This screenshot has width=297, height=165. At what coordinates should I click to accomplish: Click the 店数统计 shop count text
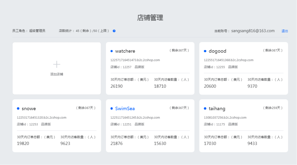[66, 31]
